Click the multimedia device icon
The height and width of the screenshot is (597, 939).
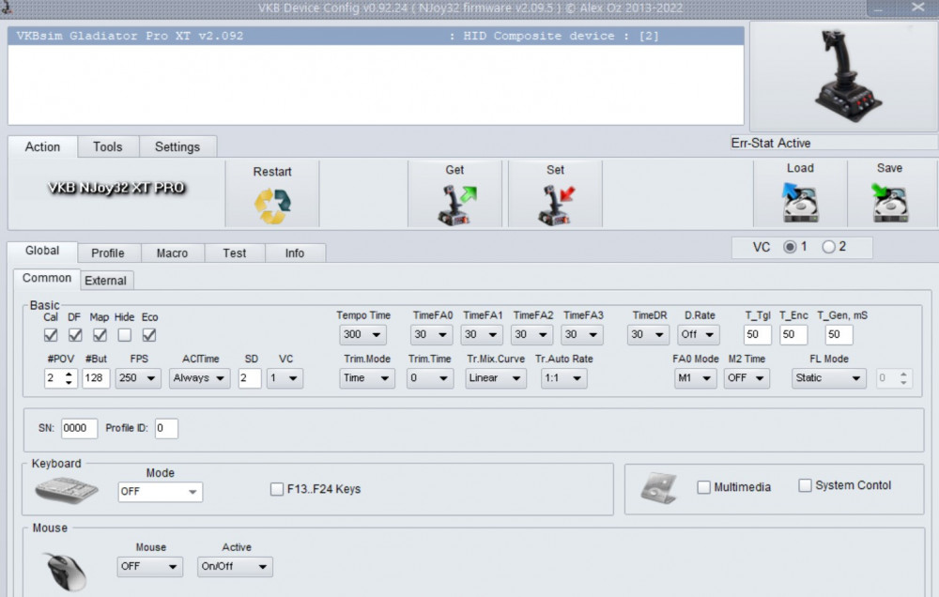[x=658, y=487]
